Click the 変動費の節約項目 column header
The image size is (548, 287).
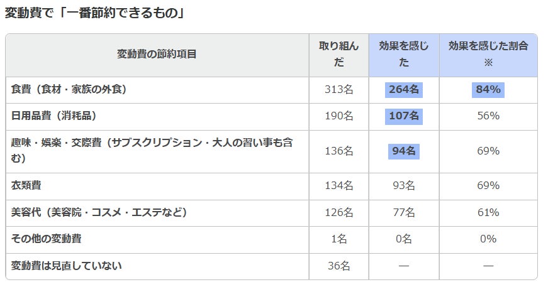click(157, 54)
